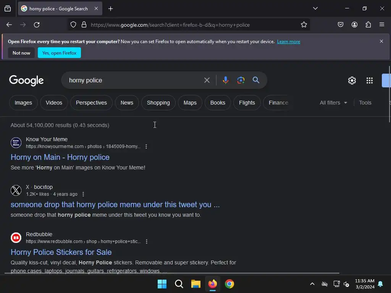
Task: Open the search Tools button
Action: tap(365, 103)
